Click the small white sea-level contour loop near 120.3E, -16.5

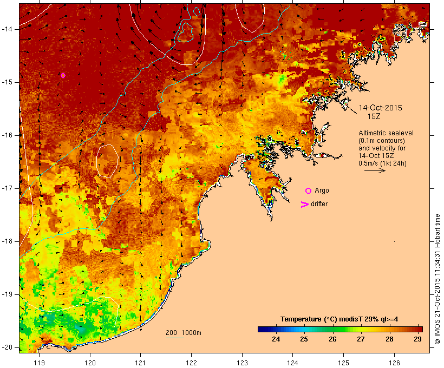click(x=107, y=161)
